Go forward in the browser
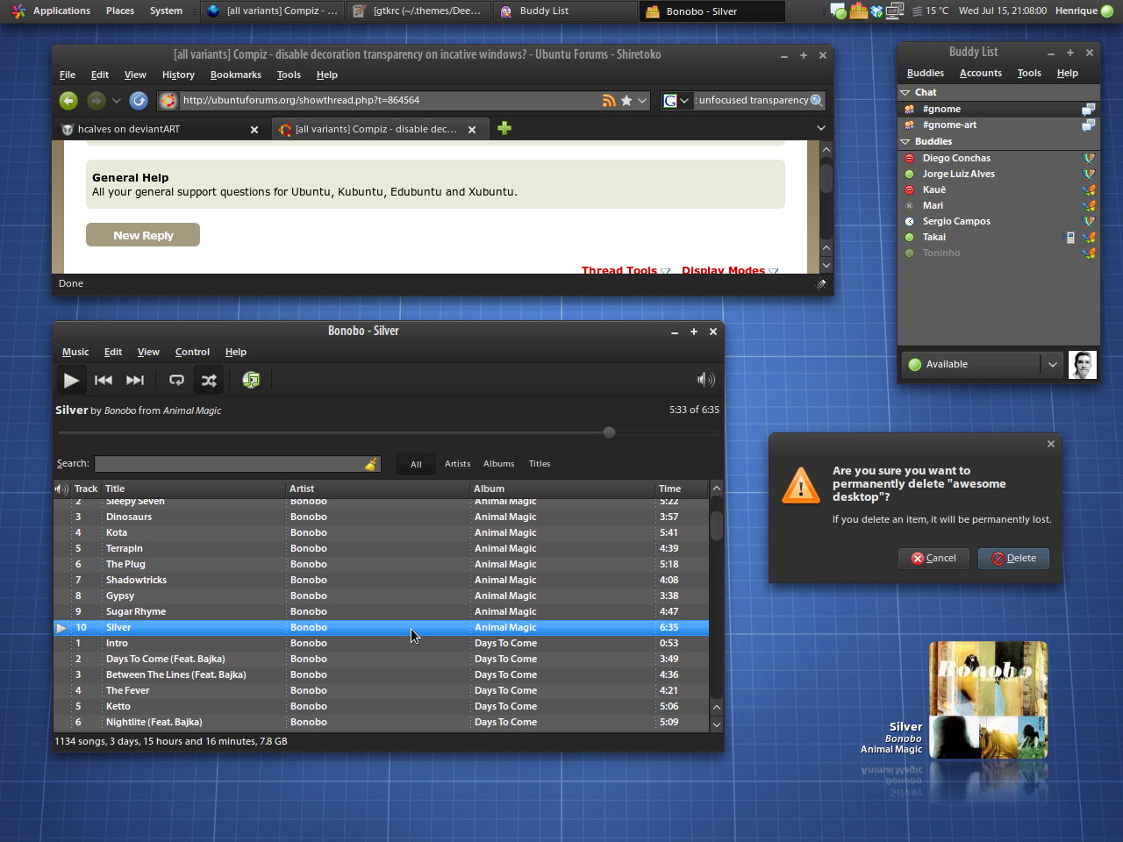1123x842 pixels. [x=97, y=101]
